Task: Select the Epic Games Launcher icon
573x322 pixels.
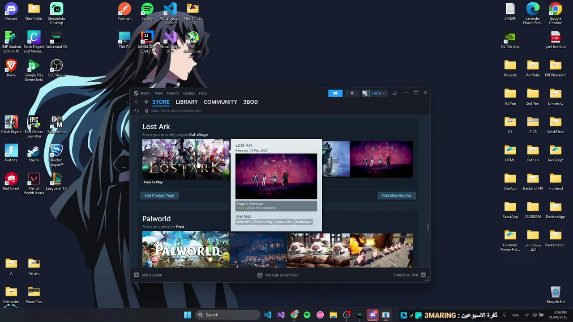Action: pyautogui.click(x=34, y=127)
